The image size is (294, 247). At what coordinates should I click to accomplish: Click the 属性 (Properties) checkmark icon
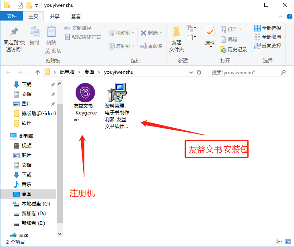tap(210, 31)
